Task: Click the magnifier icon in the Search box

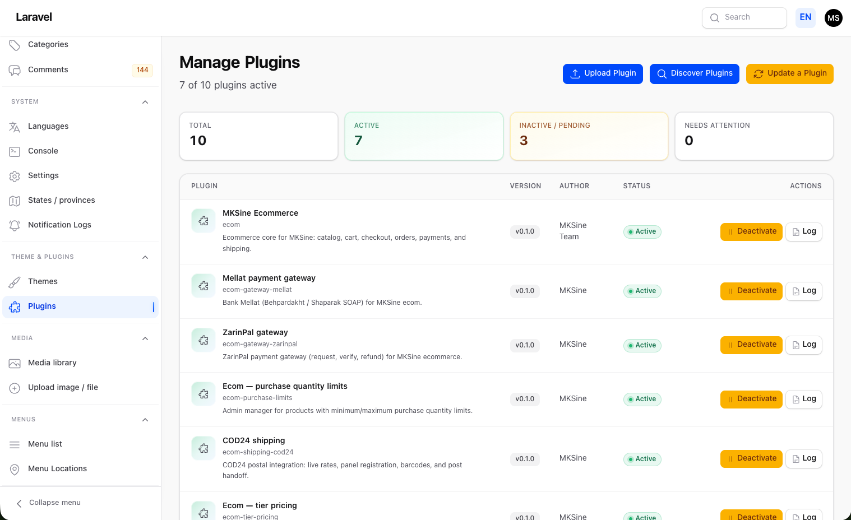Action: (x=715, y=18)
